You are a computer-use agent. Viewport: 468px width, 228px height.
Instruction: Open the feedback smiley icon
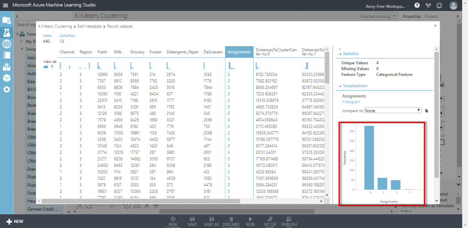tap(439, 5)
